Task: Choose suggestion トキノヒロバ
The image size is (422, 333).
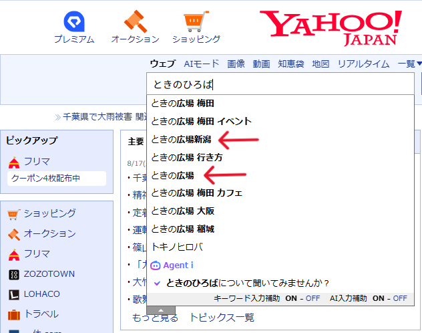Action: (x=280, y=247)
